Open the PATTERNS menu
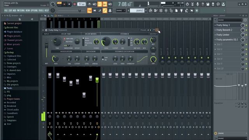Image resolution: width=249 pixels, height=140 pixels. tap(21, 10)
